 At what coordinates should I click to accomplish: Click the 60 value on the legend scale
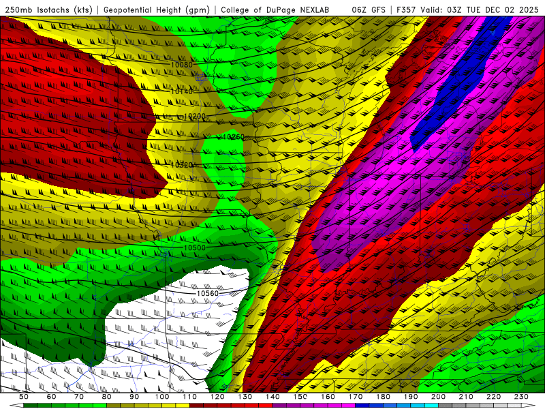pyautogui.click(x=51, y=397)
